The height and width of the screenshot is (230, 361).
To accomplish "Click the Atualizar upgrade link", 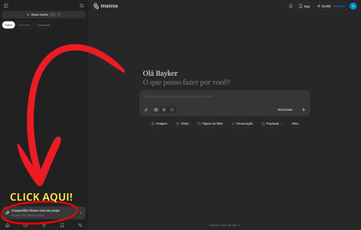I will point(340,6).
